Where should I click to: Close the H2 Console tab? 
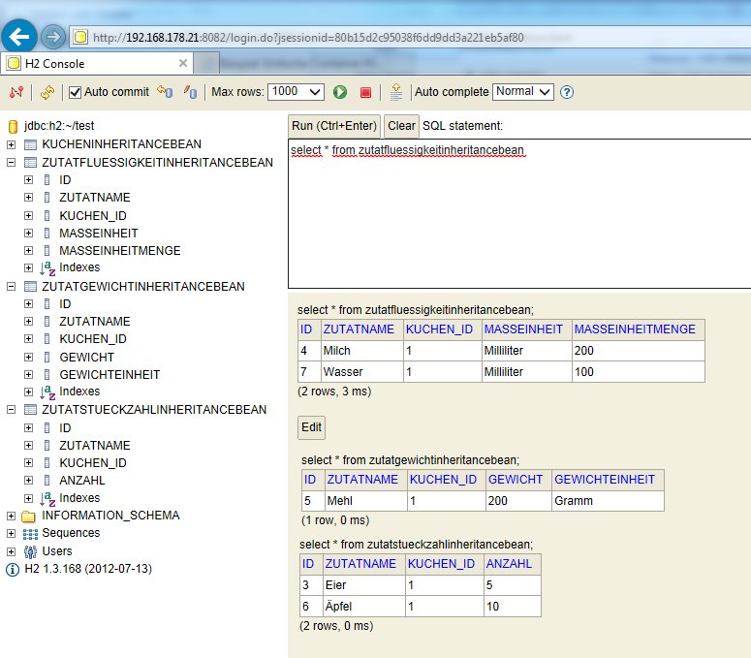pyautogui.click(x=182, y=63)
